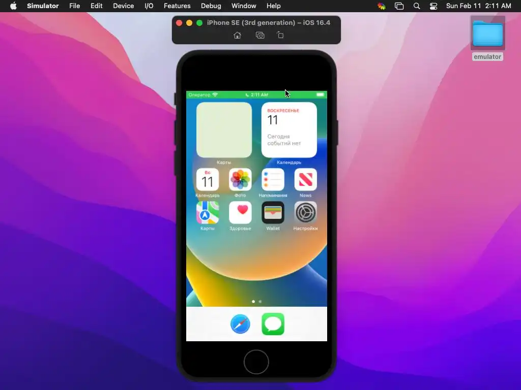Tap the home page indicator dots
The image size is (521, 390).
coord(256,302)
